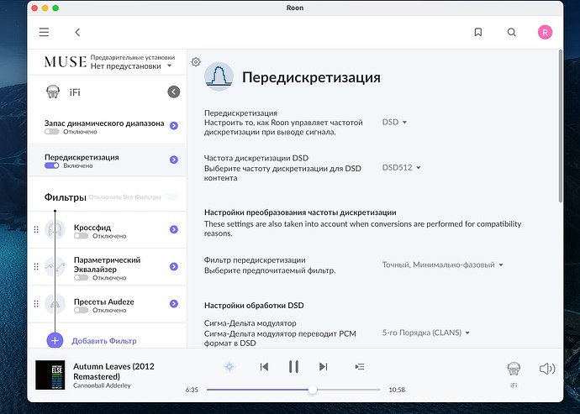Open Точный, Минимально-фазовый filter dropdown

coord(443,265)
